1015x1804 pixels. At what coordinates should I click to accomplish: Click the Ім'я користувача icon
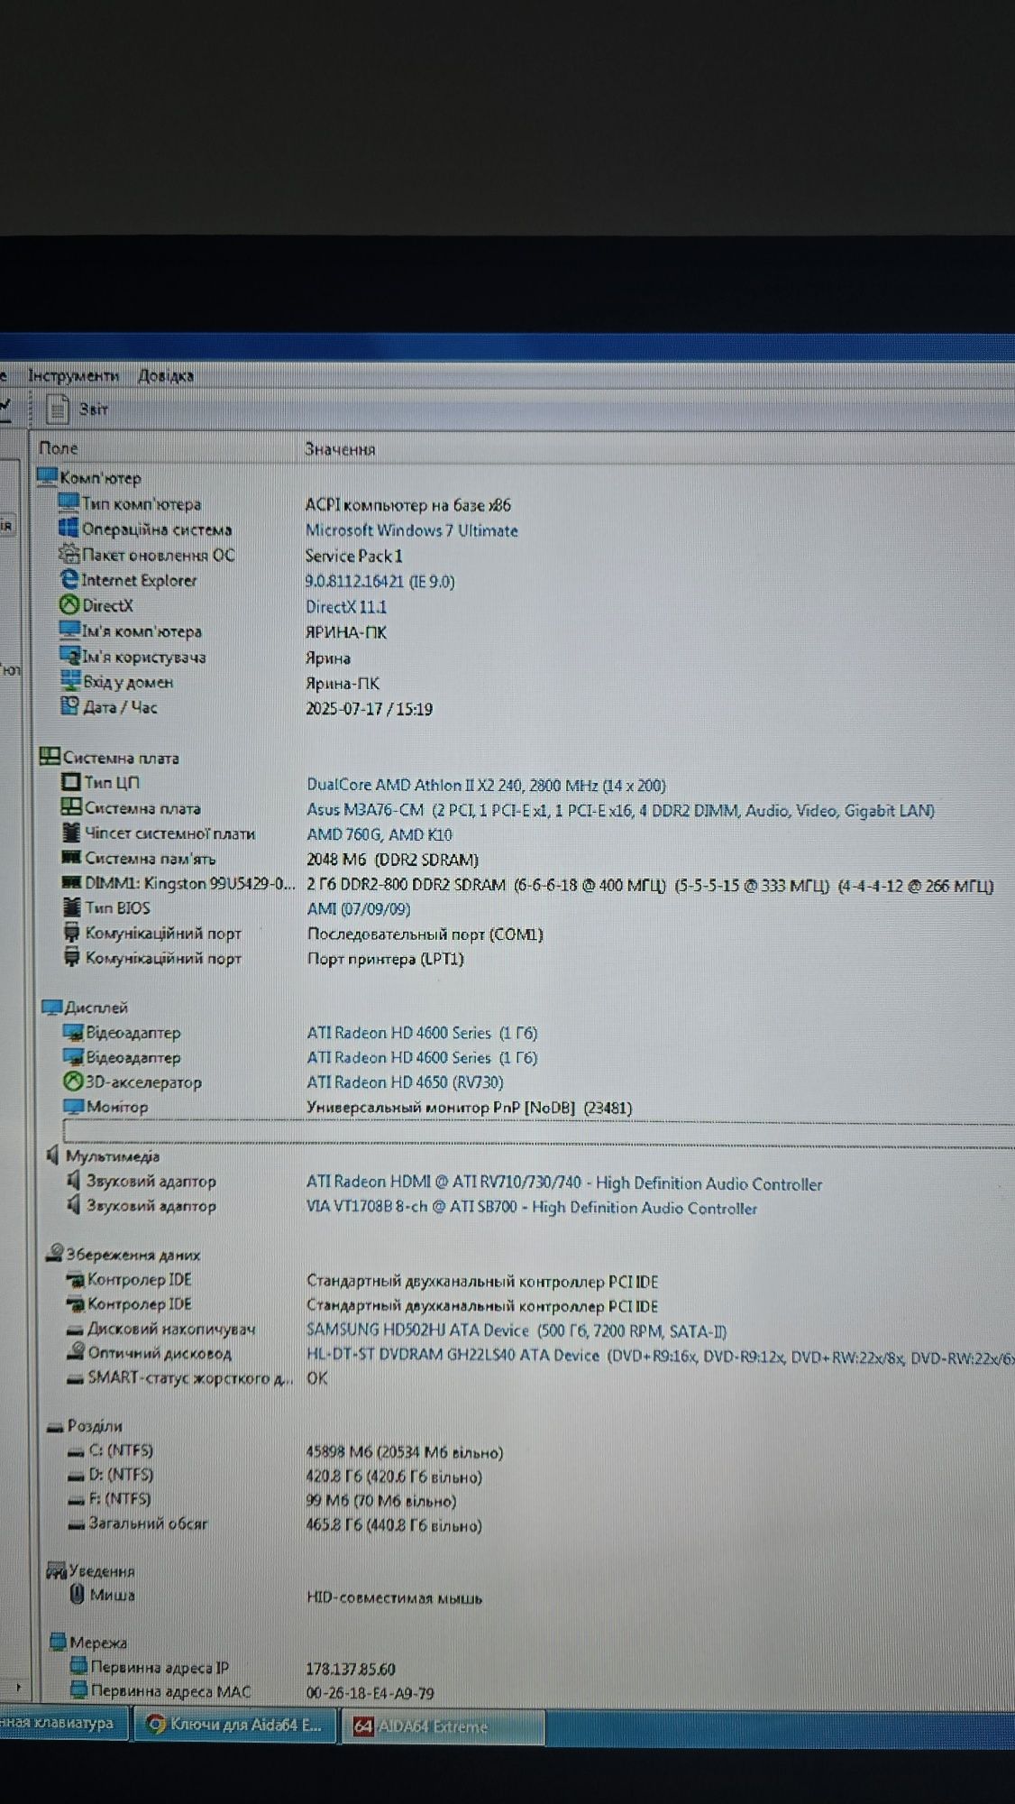tap(69, 656)
